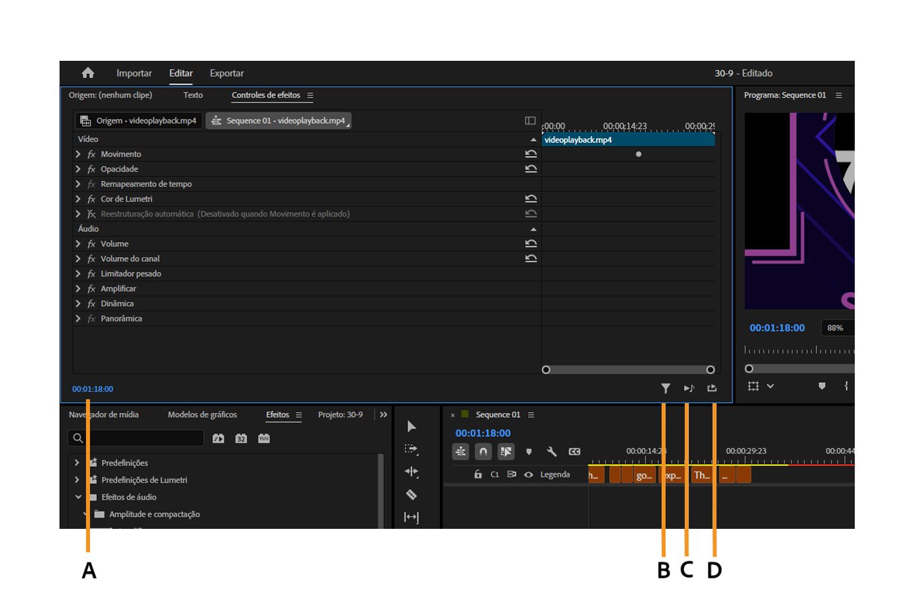The width and height of the screenshot is (913, 589).
Task: Switch to the Exportar workspace tab
Action: pos(227,73)
